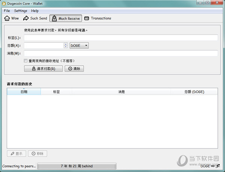This screenshot has height=172, width=225.
Task: Click the HD wallet status icon
Action: point(213,166)
